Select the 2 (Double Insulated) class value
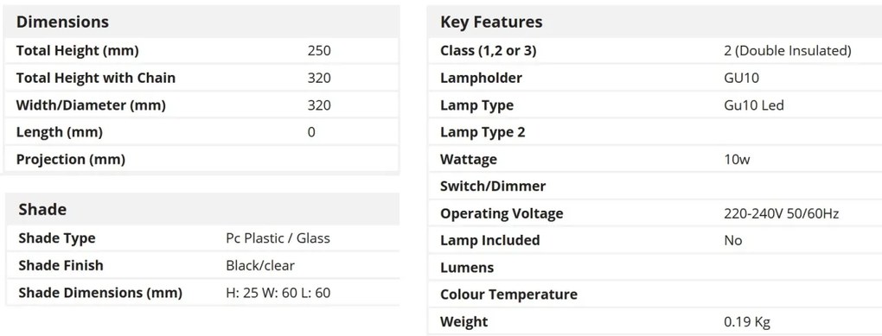The image size is (882, 336). point(788,51)
